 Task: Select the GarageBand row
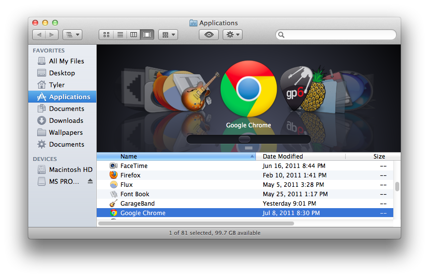click(245, 204)
